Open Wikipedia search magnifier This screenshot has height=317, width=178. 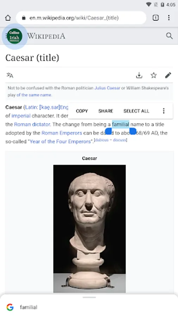coord(169,36)
